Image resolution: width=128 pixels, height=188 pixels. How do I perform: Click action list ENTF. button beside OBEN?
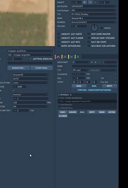[x=92, y=112]
